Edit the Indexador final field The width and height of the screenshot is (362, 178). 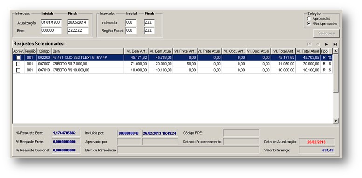pos(150,23)
